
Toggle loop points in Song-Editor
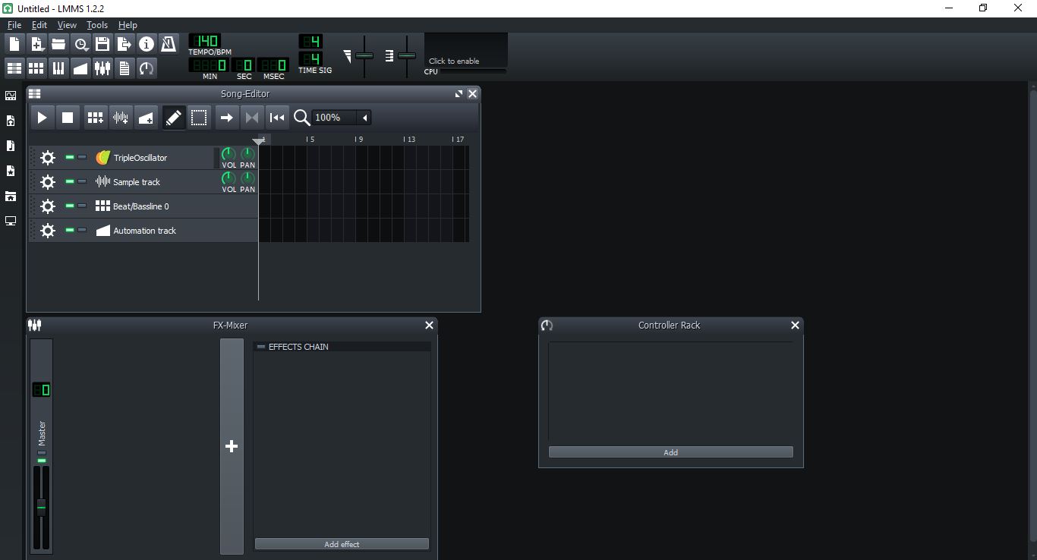252,118
